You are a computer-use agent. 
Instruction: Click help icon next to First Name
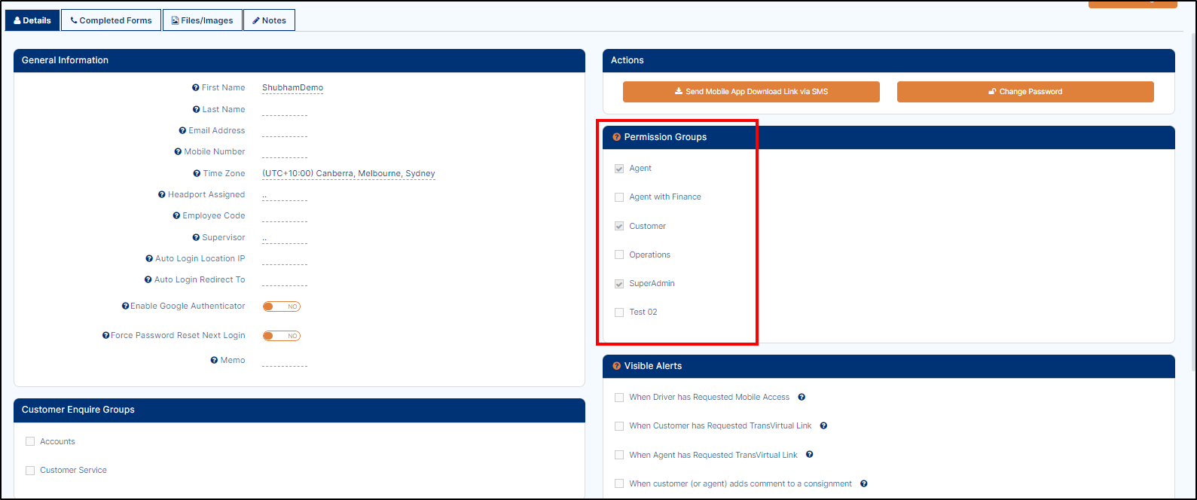pos(196,88)
